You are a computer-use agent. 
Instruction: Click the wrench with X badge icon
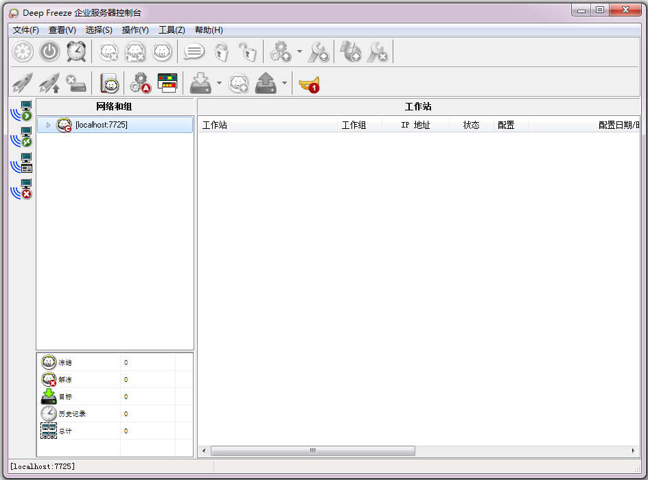point(378,52)
